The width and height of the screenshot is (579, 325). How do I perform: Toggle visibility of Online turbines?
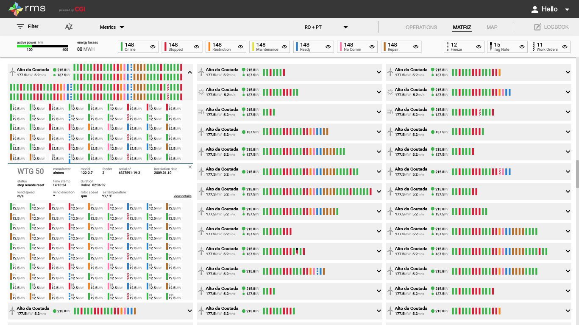click(153, 47)
